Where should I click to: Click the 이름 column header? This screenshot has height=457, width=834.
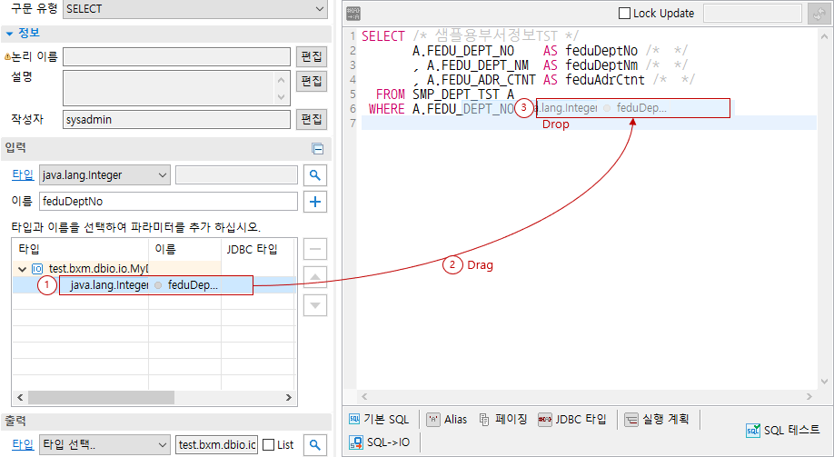pyautogui.click(x=184, y=249)
